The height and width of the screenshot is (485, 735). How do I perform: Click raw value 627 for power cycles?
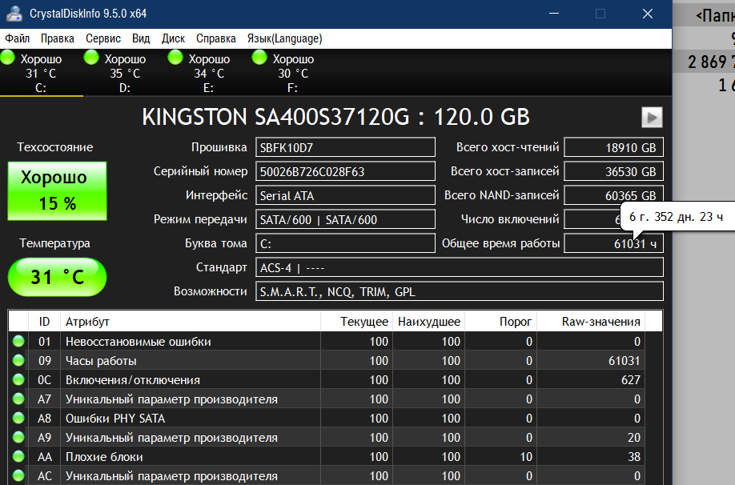pyautogui.click(x=631, y=379)
